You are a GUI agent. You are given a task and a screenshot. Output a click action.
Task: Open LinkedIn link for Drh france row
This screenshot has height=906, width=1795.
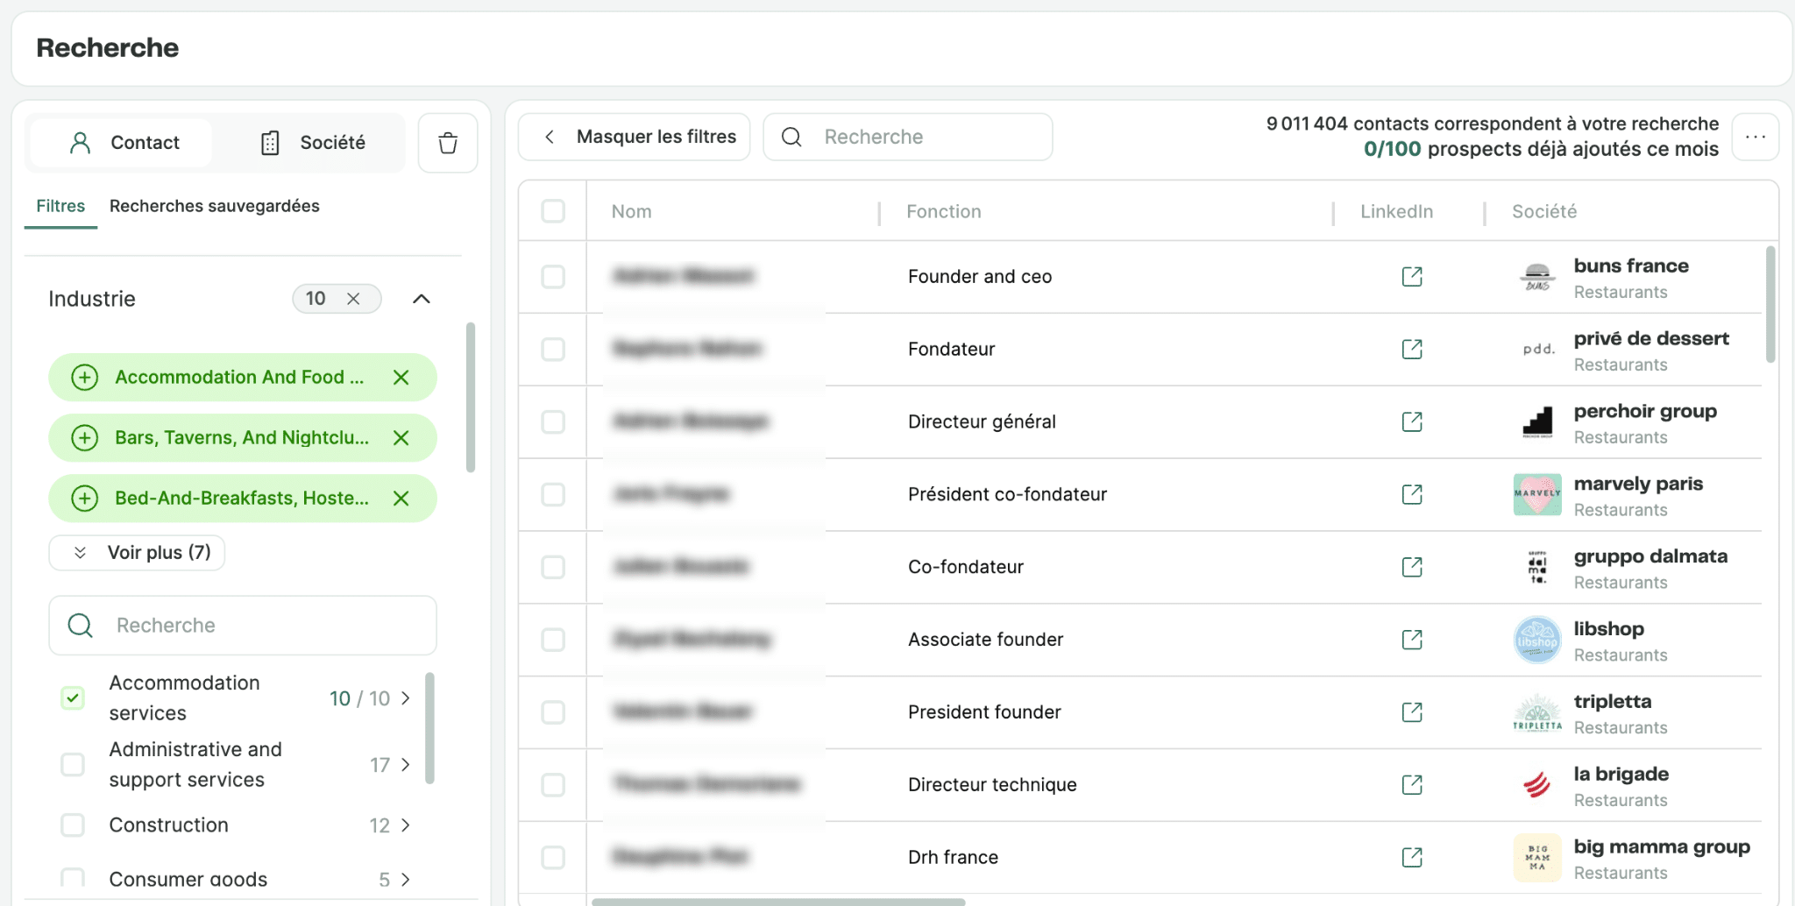pyautogui.click(x=1412, y=858)
